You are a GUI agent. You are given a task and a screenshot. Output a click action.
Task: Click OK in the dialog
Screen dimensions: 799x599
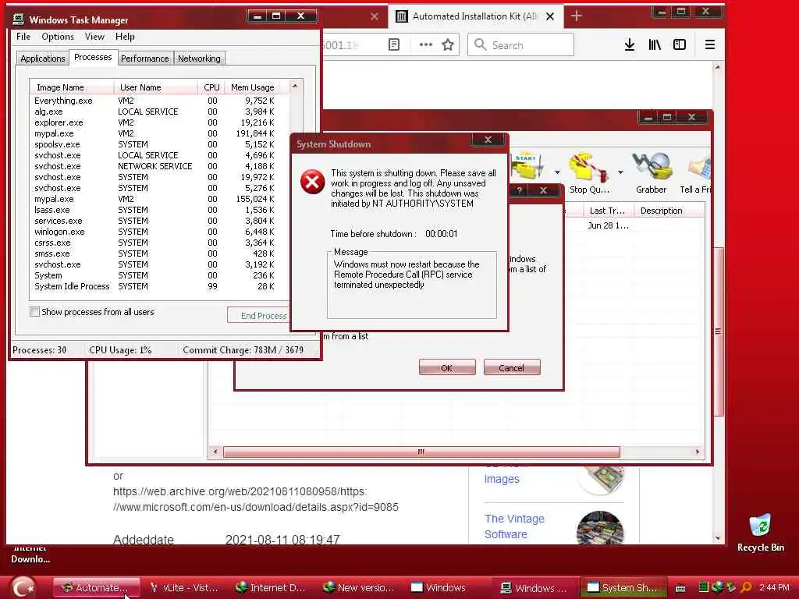coord(447,368)
